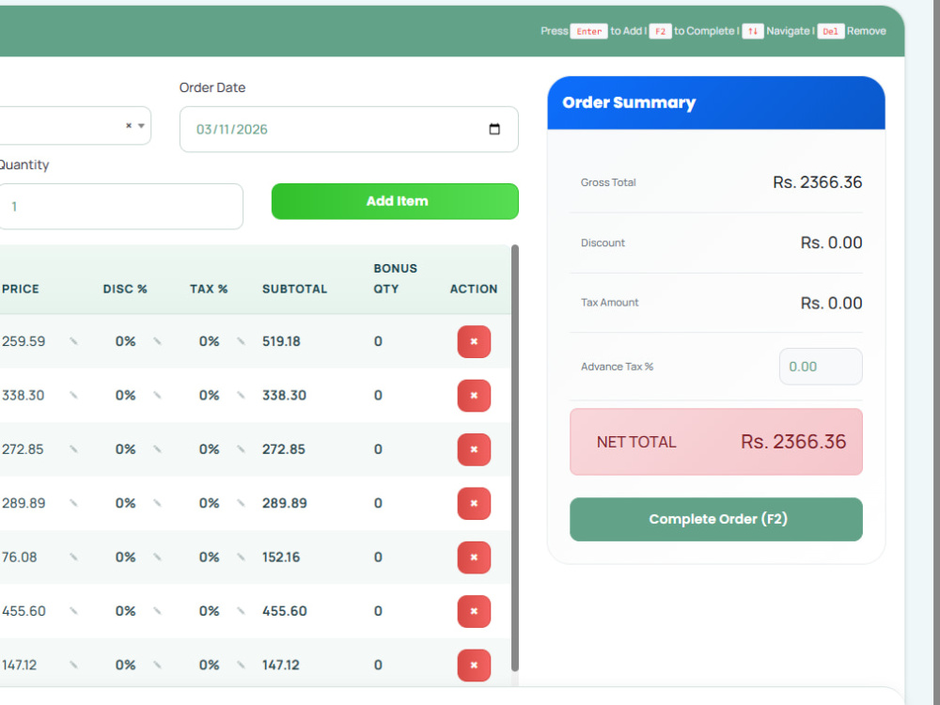
Task: Click the Navigate arrows key badge
Action: click(752, 31)
